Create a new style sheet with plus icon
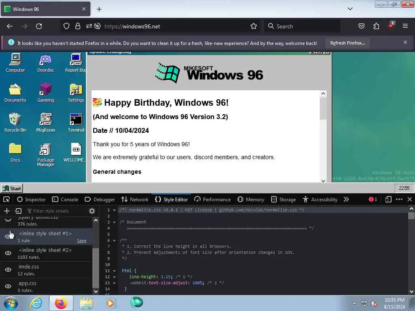The image size is (415, 311). [7, 211]
